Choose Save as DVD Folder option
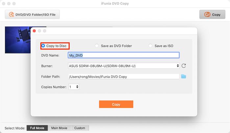This screenshot has width=230, height=133. coord(97,46)
